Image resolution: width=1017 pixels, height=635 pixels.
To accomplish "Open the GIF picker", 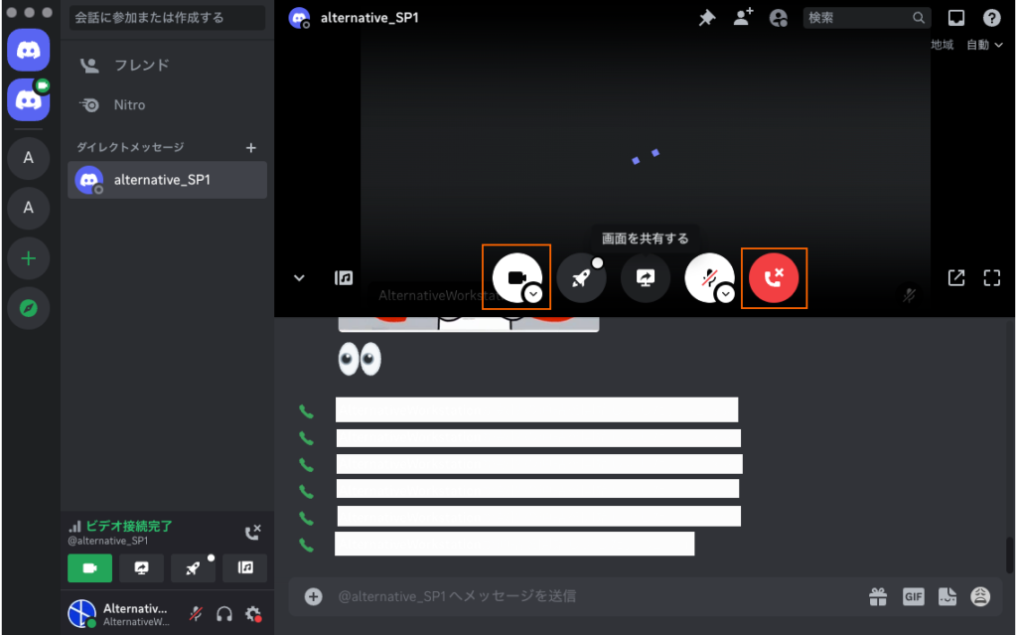I will click(914, 596).
